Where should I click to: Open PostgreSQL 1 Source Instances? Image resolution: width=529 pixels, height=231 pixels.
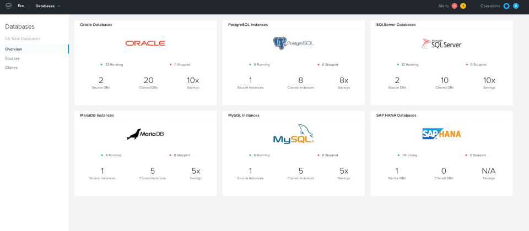[250, 83]
